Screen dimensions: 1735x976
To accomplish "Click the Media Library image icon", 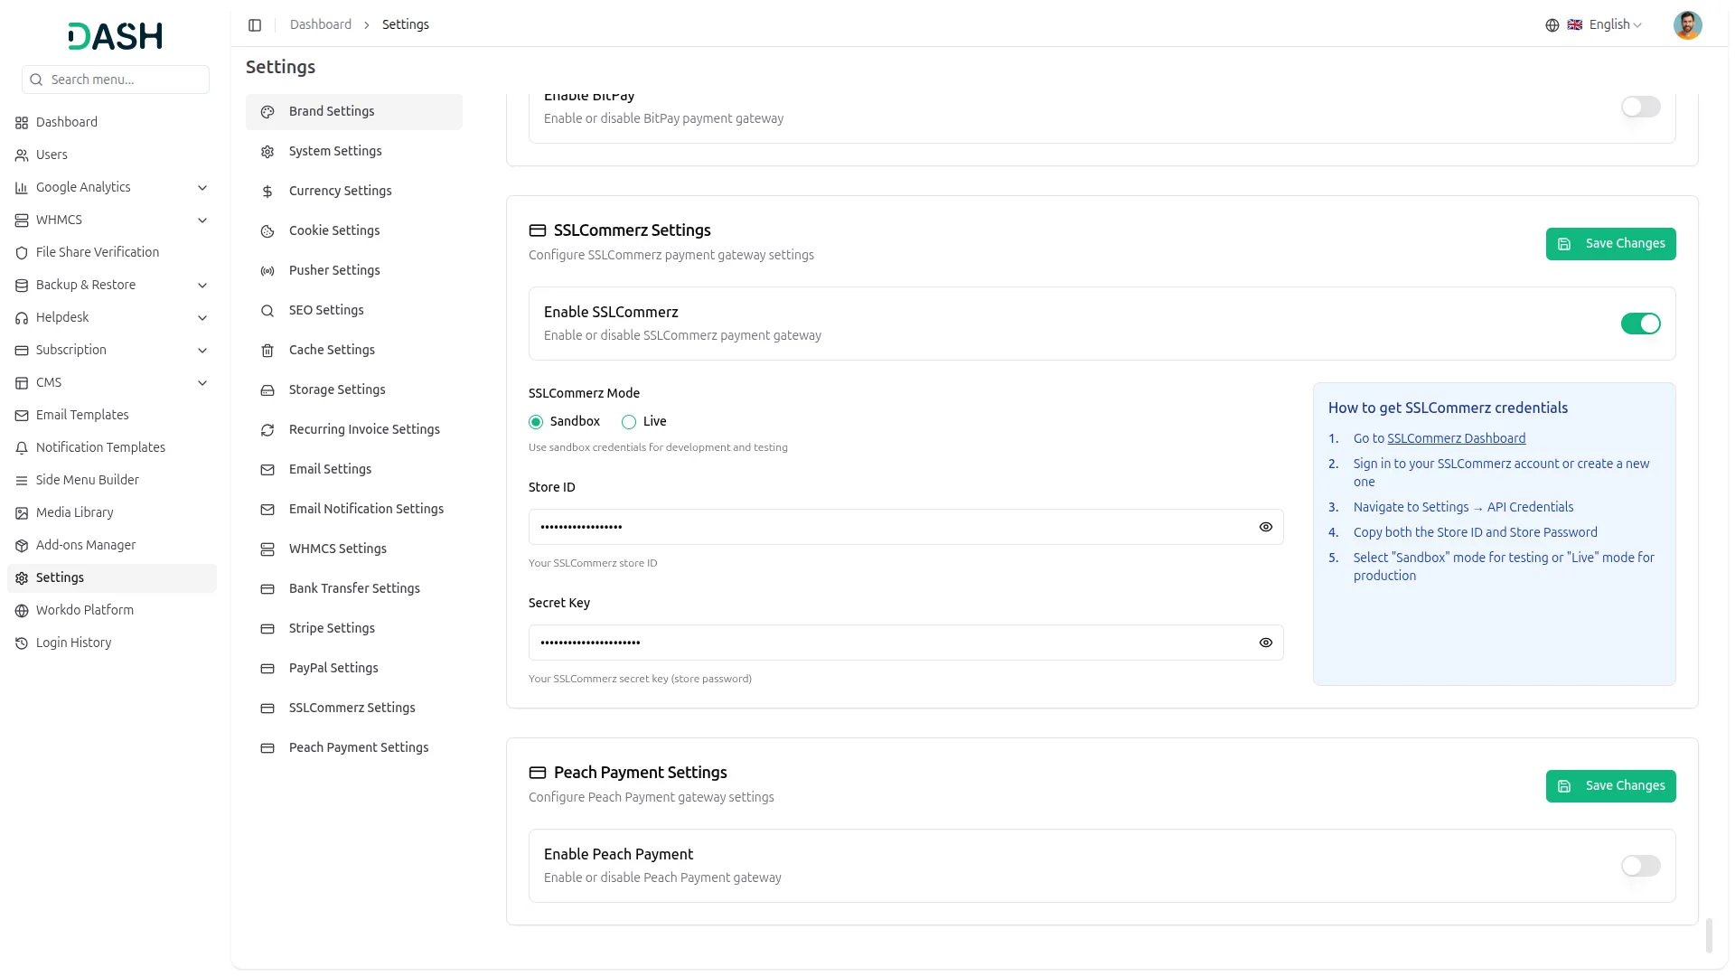I will (22, 513).
